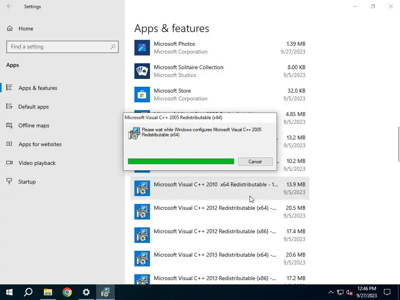400x300 pixels.
Task: Open taskbar search
Action: coord(29,292)
